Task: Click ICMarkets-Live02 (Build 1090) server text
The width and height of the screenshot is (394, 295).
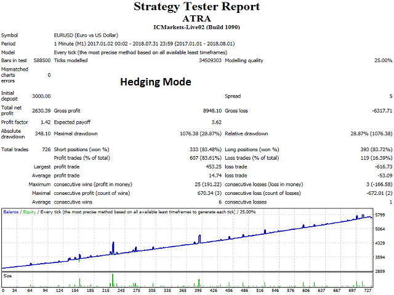Action: click(x=196, y=27)
